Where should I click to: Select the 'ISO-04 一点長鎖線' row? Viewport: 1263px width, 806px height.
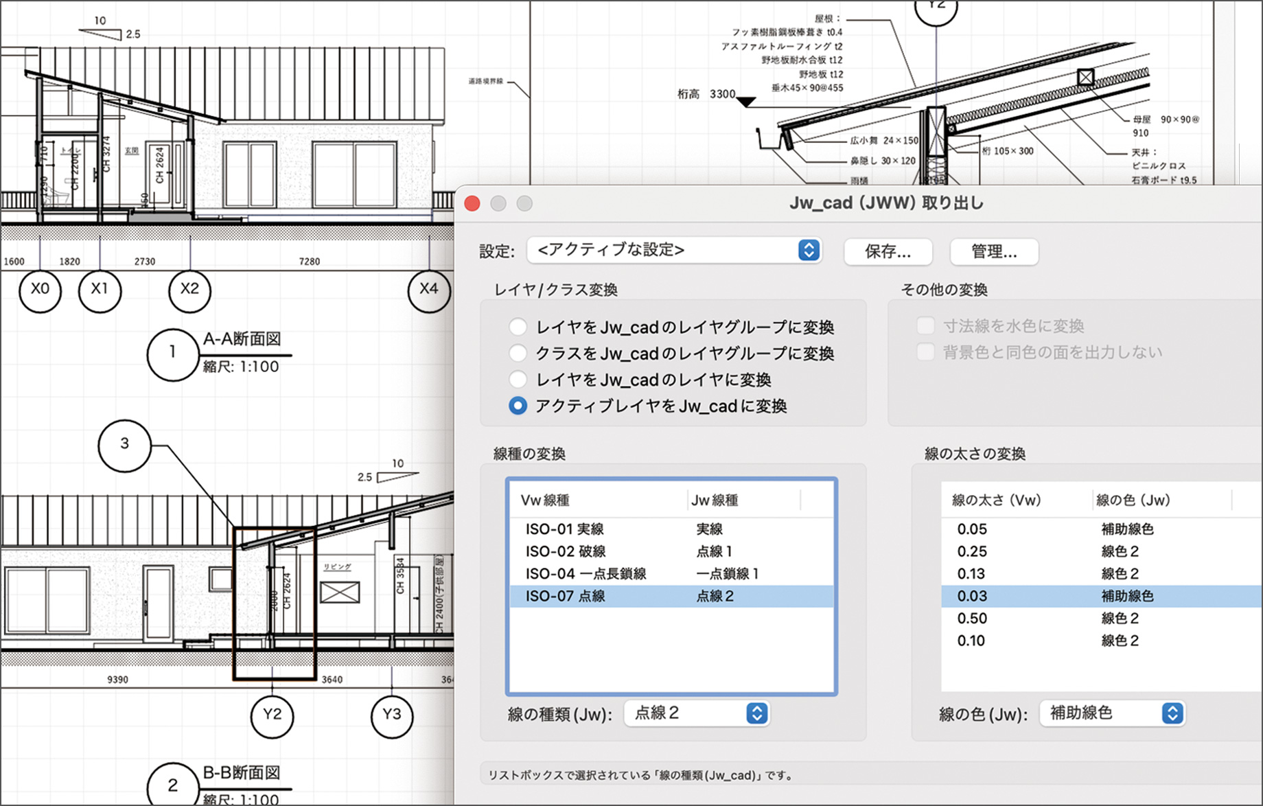[672, 574]
